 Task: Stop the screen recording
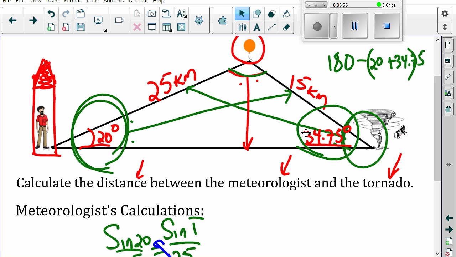click(387, 26)
